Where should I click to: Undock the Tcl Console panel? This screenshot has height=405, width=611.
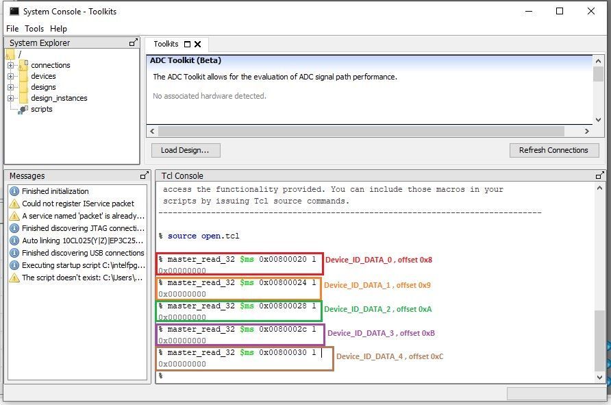click(x=600, y=175)
